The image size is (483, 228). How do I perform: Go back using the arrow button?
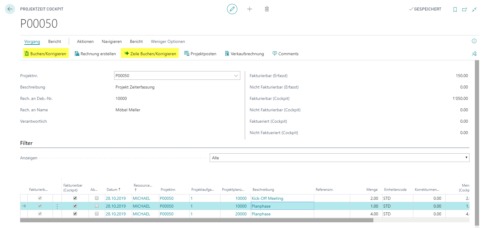pyautogui.click(x=10, y=9)
